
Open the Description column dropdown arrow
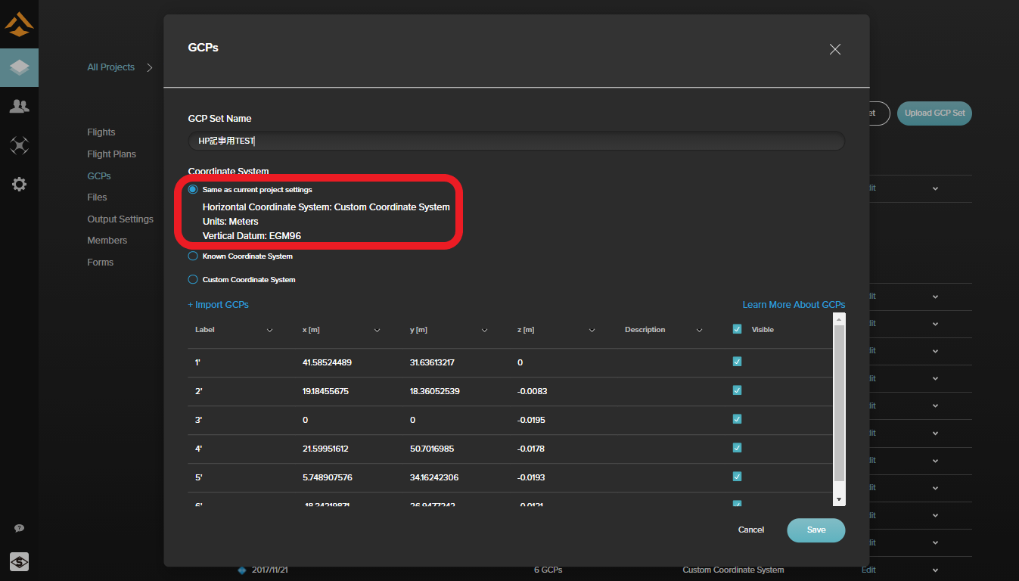(699, 330)
